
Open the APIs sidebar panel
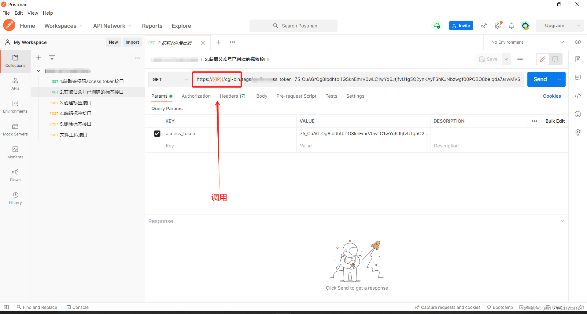(x=15, y=84)
